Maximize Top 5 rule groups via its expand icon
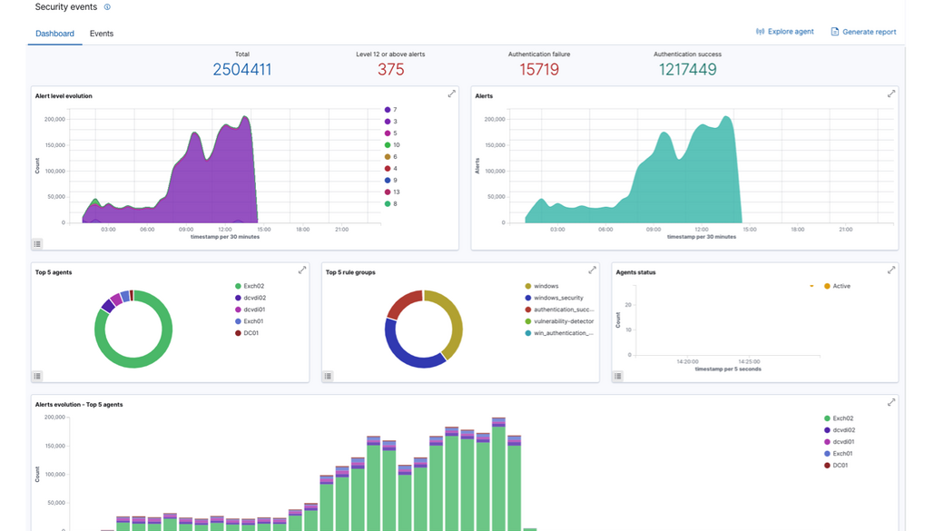This screenshot has height=531, width=944. (x=591, y=269)
